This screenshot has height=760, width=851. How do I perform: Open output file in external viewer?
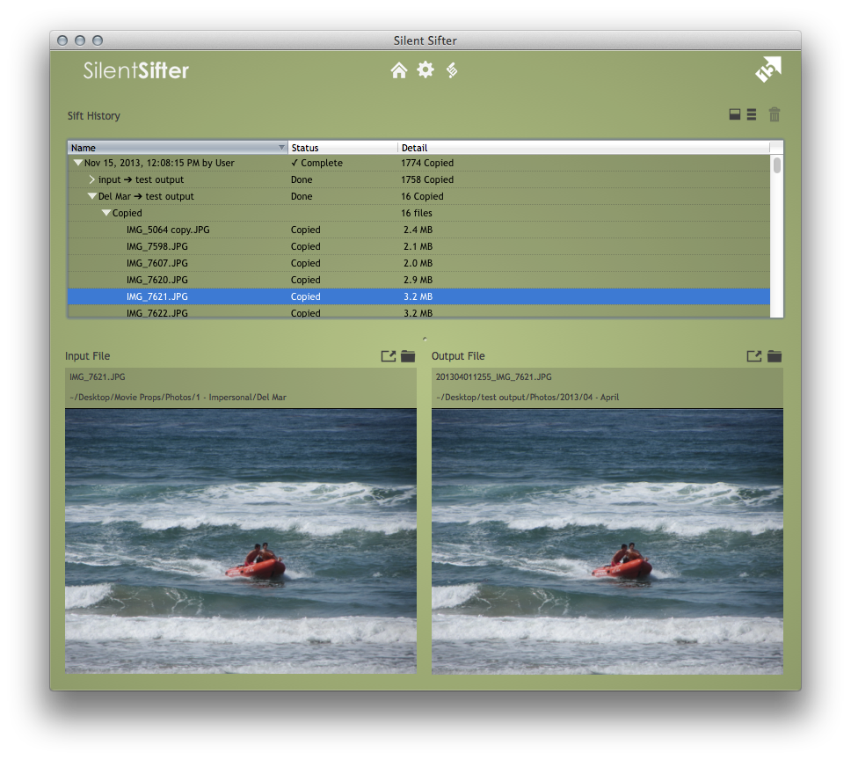tap(753, 356)
